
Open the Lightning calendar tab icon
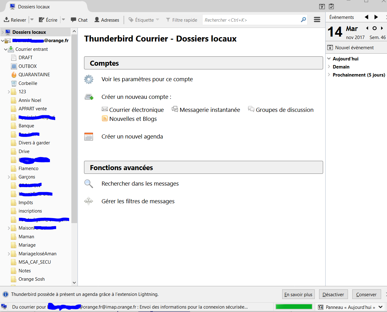pos(322,6)
